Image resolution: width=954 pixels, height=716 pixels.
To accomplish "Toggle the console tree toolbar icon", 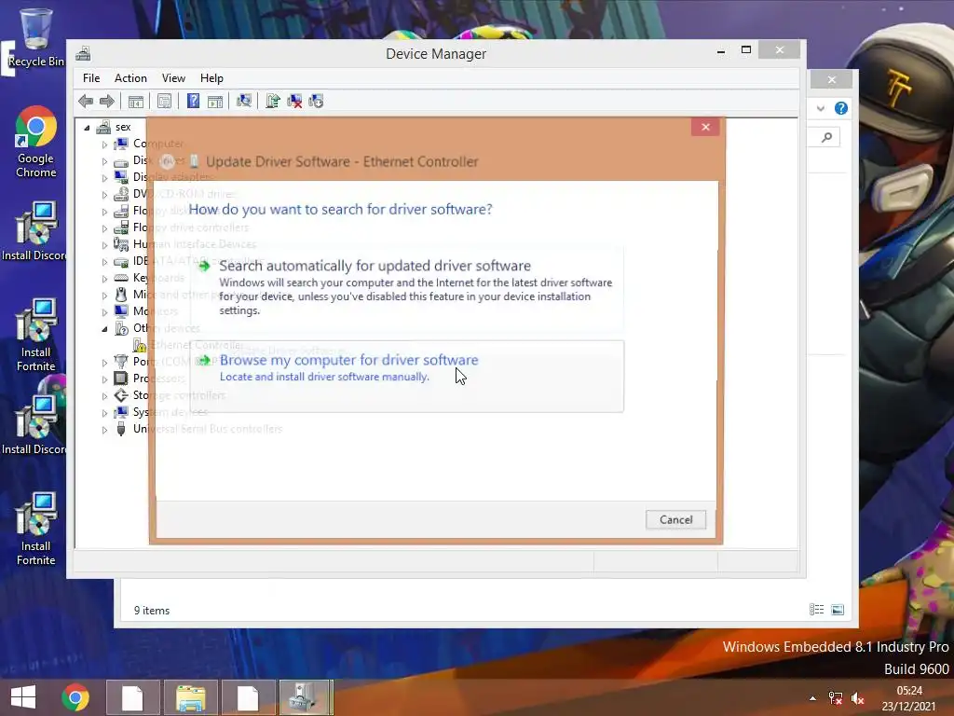I will pyautogui.click(x=136, y=101).
